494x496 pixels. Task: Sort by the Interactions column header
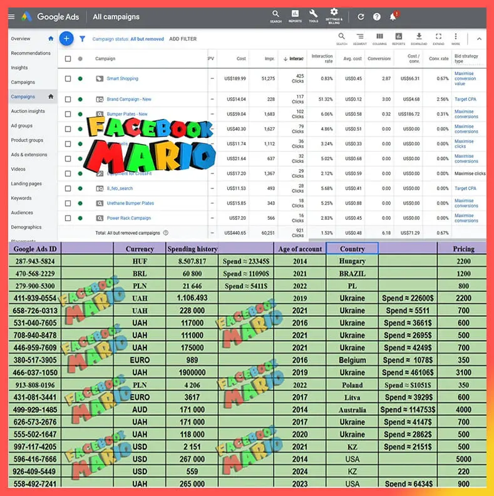point(294,58)
